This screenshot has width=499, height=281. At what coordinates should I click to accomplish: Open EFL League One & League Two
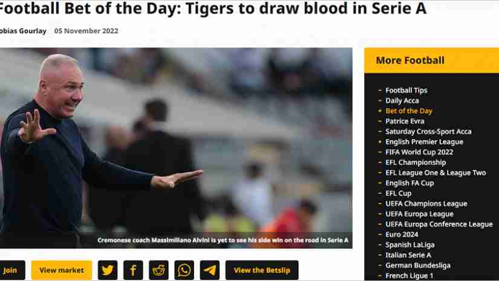click(x=435, y=173)
